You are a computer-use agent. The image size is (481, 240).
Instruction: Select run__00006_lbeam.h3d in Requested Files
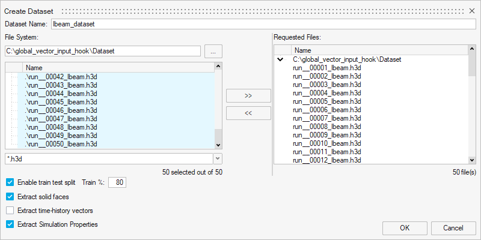[327, 110]
